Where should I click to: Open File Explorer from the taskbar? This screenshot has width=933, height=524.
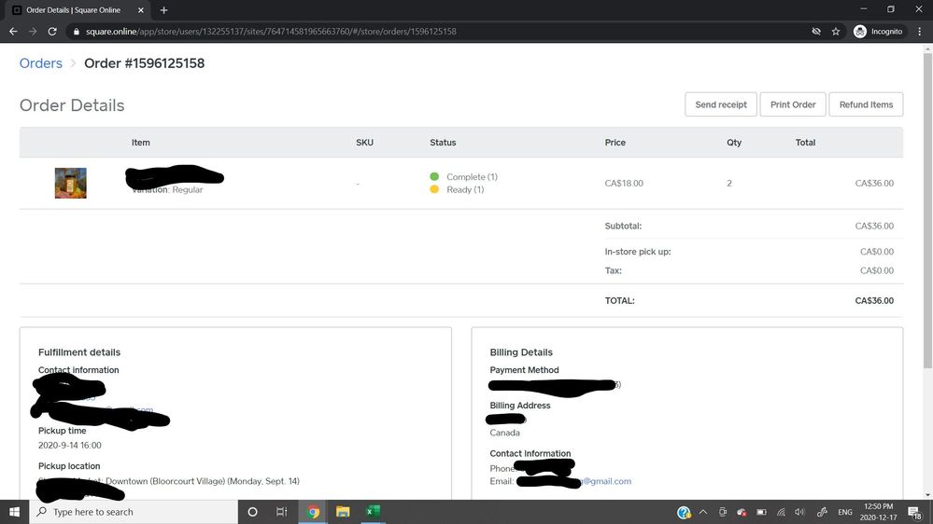point(343,512)
